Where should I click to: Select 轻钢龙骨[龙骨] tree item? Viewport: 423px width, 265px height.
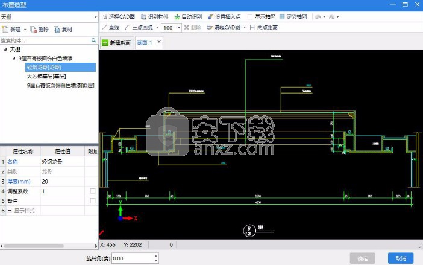tap(60, 67)
